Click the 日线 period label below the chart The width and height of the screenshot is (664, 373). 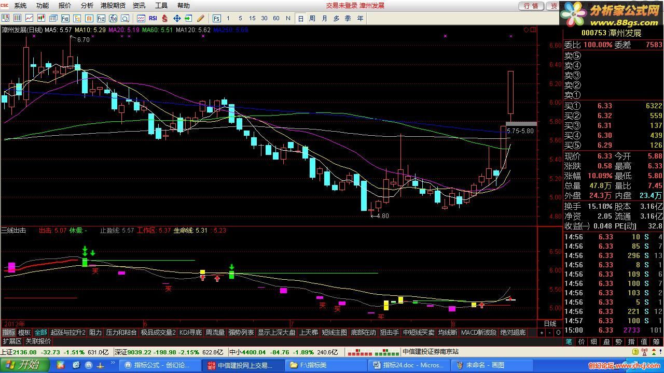pyautogui.click(x=549, y=324)
